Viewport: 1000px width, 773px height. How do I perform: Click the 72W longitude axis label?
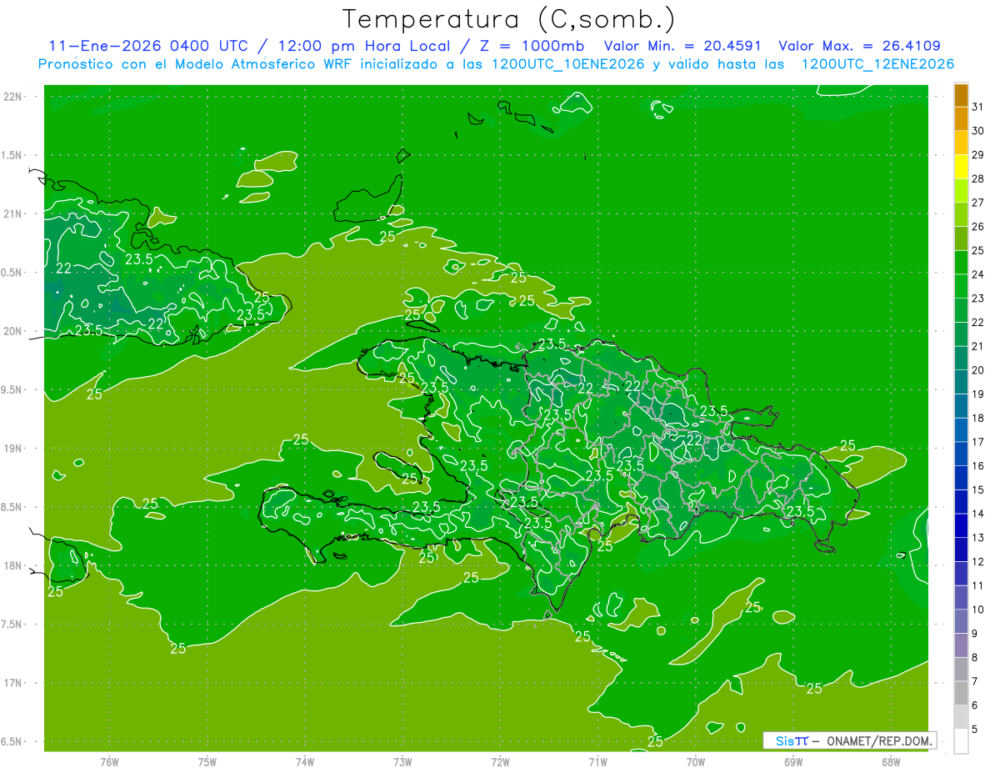[x=500, y=762]
